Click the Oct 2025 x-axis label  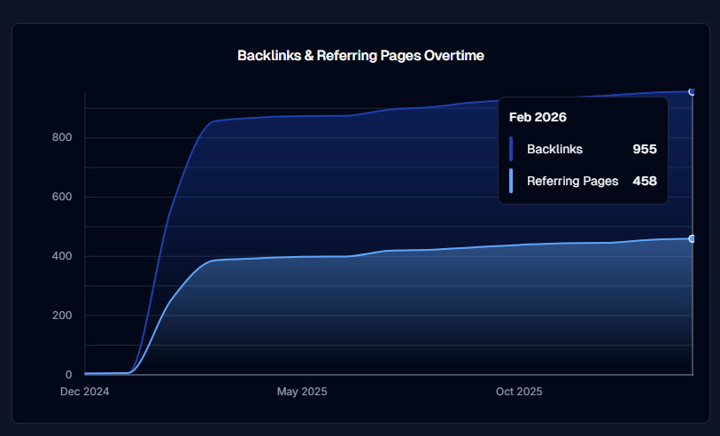click(x=519, y=392)
